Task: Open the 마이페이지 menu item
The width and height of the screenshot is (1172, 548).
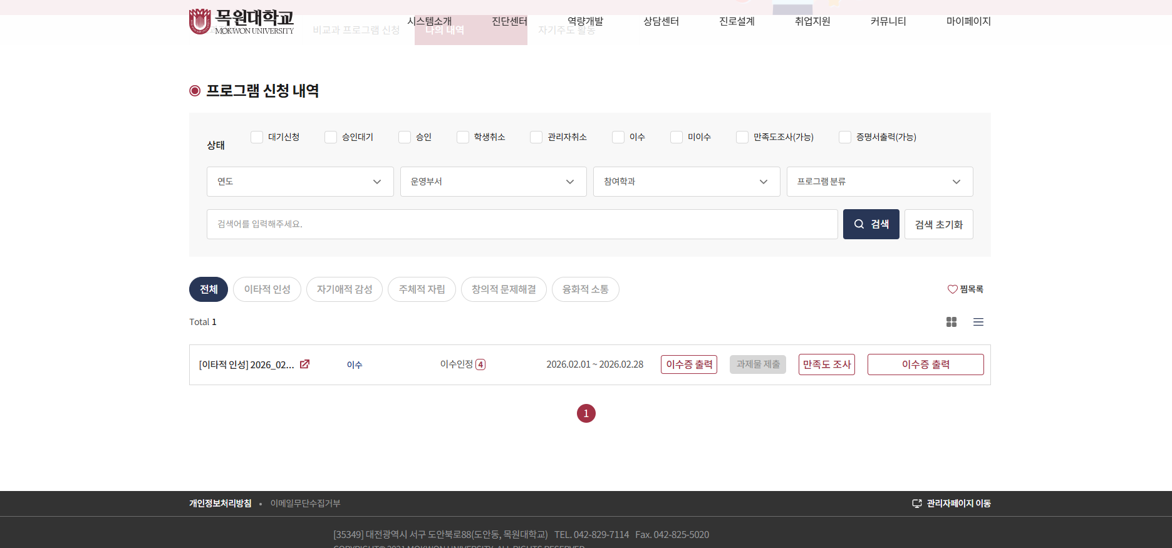Action: 968,21
